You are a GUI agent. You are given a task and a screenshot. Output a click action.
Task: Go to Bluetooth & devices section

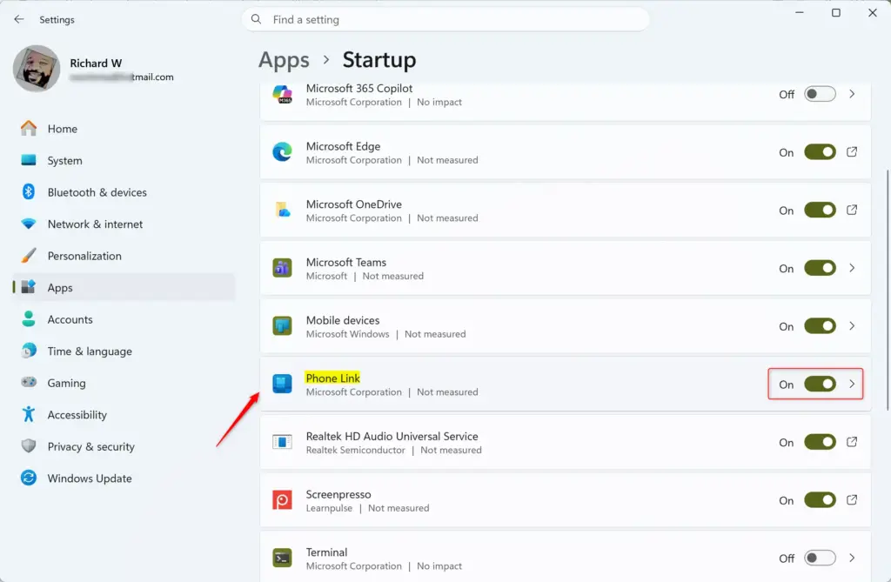pyautogui.click(x=124, y=192)
